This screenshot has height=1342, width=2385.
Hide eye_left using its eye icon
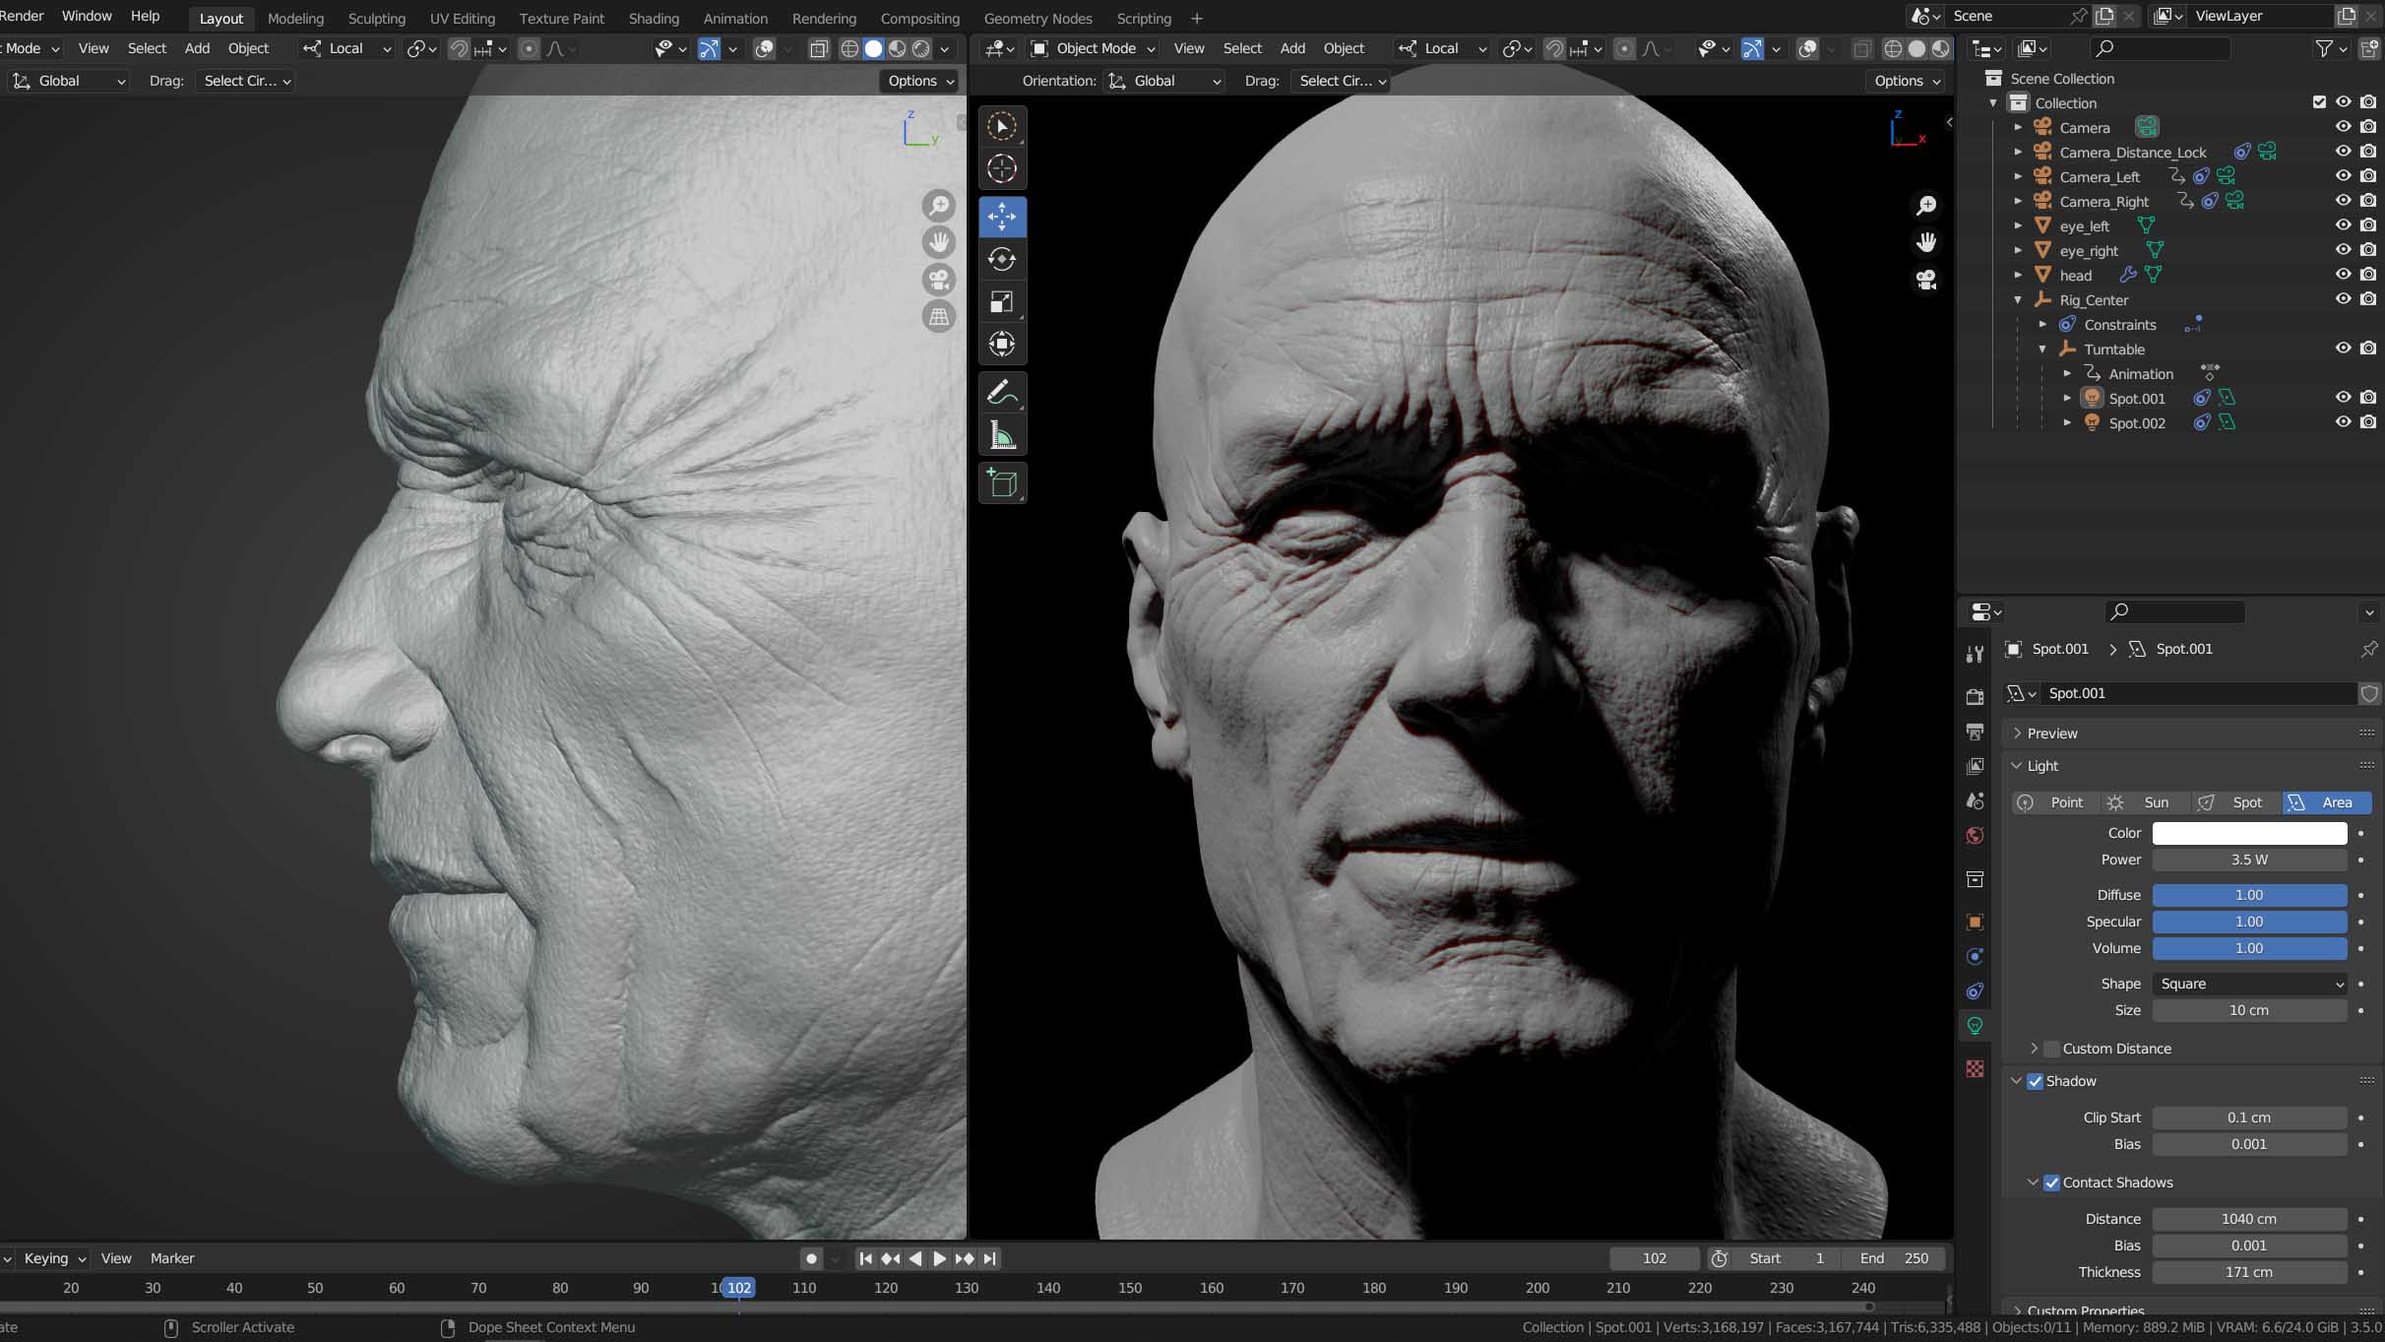(x=2343, y=225)
